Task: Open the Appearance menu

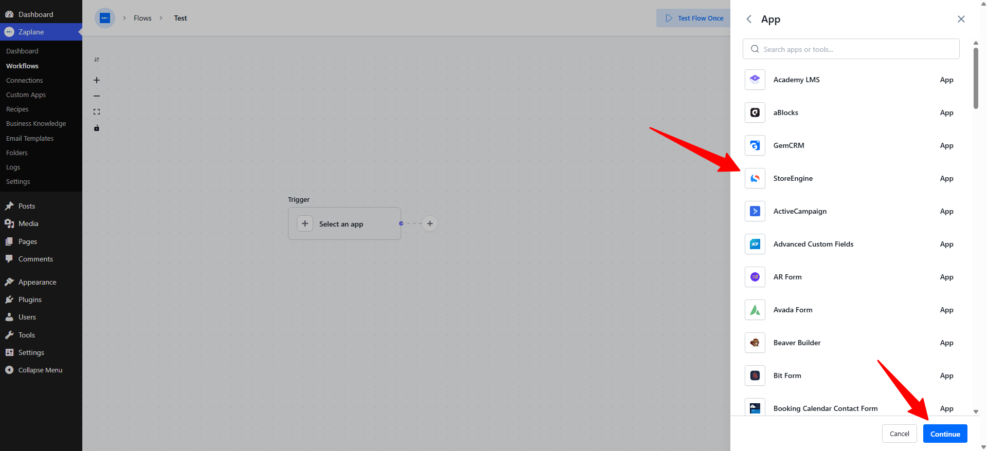Action: click(41, 282)
